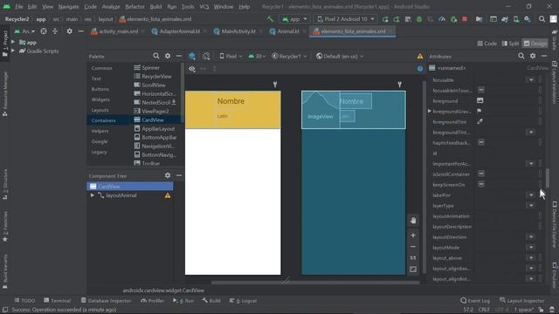Open Component Tree settings gear
The image size is (559, 314).
point(168,175)
